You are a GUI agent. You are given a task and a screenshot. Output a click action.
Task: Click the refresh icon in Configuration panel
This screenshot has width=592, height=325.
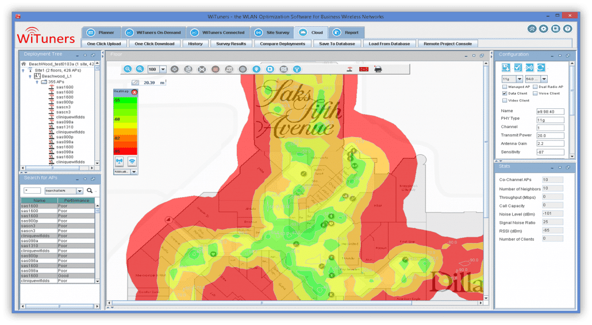(541, 68)
